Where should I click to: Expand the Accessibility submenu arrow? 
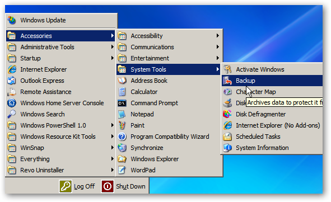(x=218, y=36)
